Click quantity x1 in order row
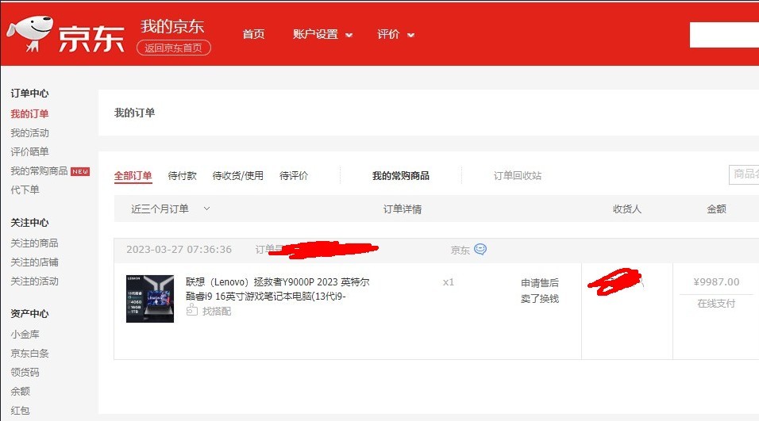Image resolution: width=759 pixels, height=421 pixels. tap(449, 282)
